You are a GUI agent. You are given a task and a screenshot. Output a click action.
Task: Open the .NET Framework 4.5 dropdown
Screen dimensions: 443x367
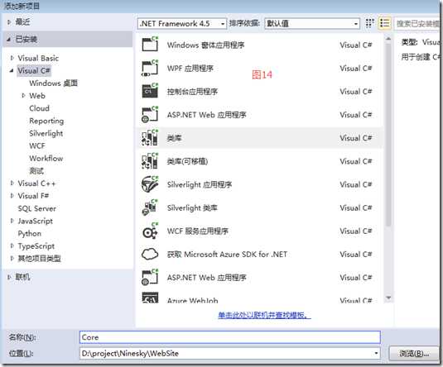(x=182, y=24)
